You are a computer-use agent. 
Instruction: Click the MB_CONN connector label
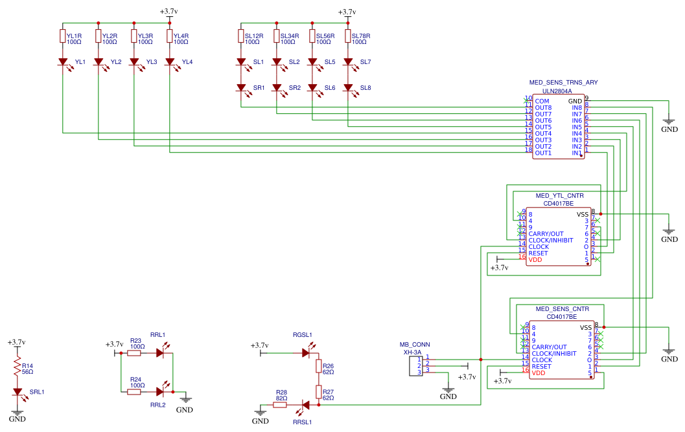pyautogui.click(x=415, y=345)
